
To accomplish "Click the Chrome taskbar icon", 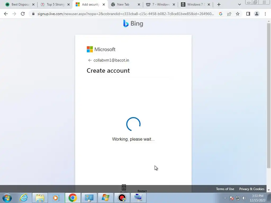I will [73, 198].
